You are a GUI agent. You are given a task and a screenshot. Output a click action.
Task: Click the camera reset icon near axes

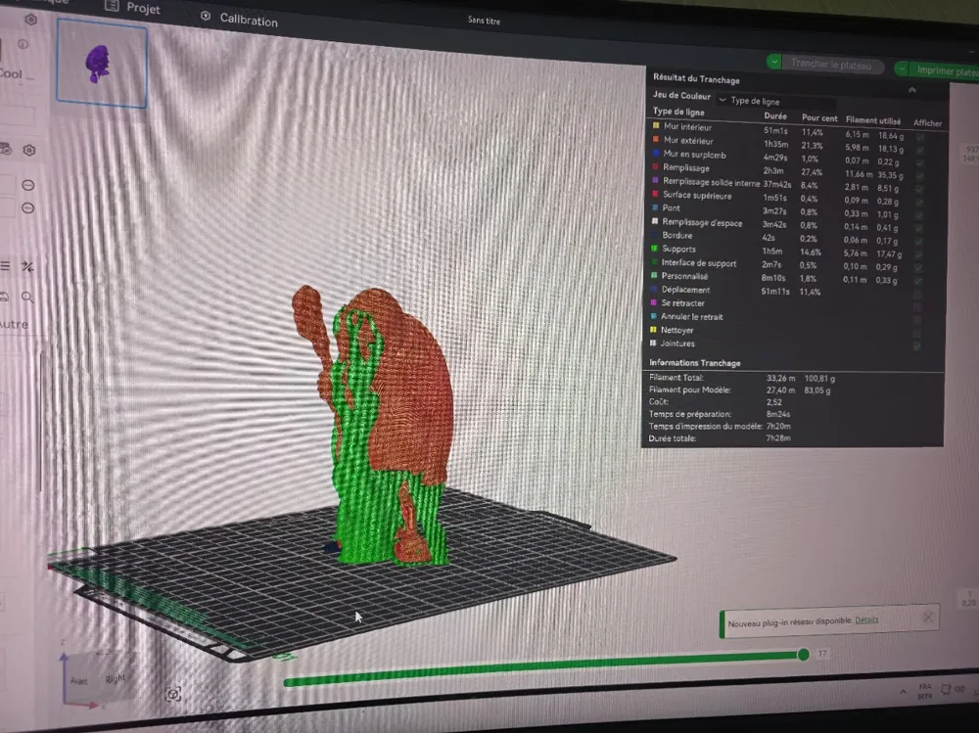(x=173, y=694)
